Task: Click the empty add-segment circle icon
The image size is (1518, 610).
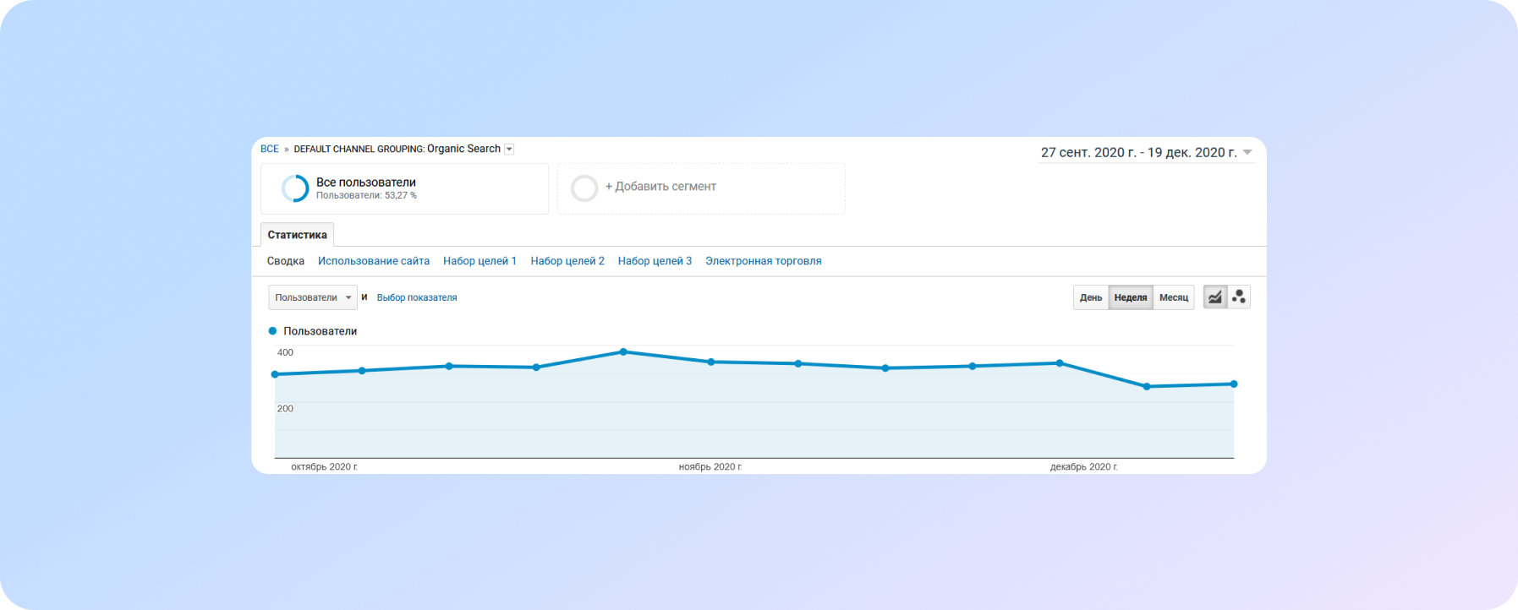Action: point(584,188)
